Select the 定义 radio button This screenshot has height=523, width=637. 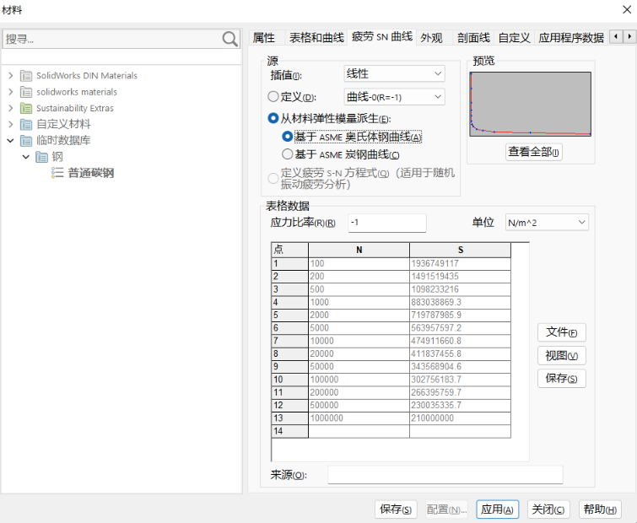pos(273,97)
